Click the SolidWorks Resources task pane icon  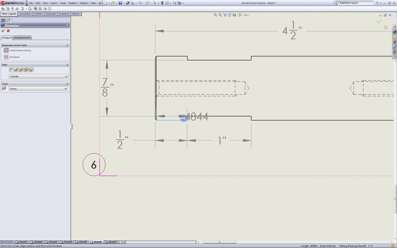(395, 27)
